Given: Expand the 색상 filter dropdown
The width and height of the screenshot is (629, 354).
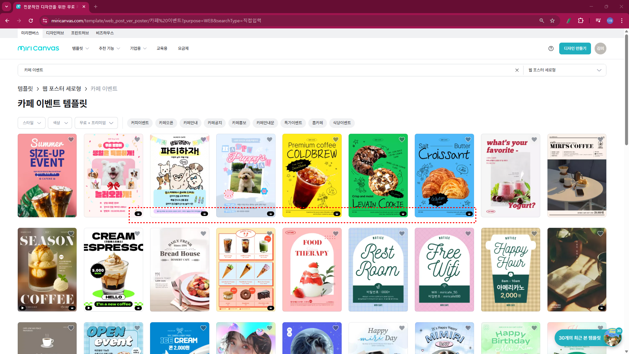Looking at the screenshot, I should click(60, 123).
